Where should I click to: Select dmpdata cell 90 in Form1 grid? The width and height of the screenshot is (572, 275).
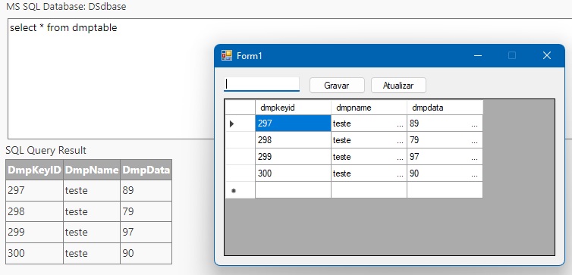click(445, 173)
